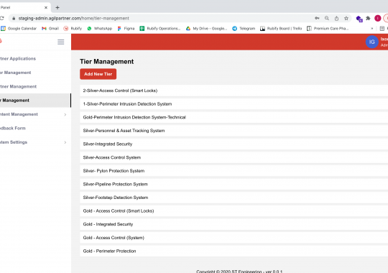Select tier 2-Silver-Access Control (Smart Locks)

click(234, 91)
